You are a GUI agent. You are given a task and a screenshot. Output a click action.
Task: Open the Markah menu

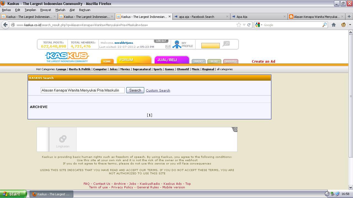[x=60, y=10]
